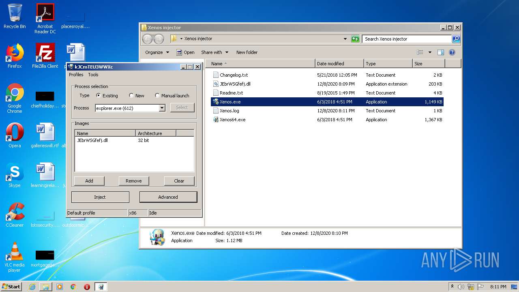519x292 pixels.
Task: Open Chrome from the taskbar
Action: click(73, 287)
